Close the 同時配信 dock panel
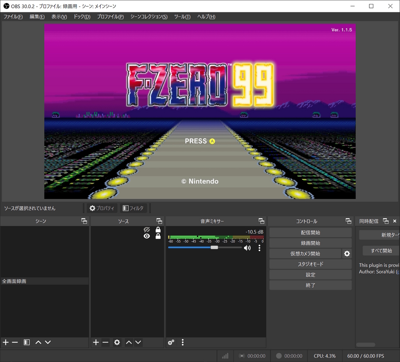Screen dimensions: 400x362 pos(395,221)
